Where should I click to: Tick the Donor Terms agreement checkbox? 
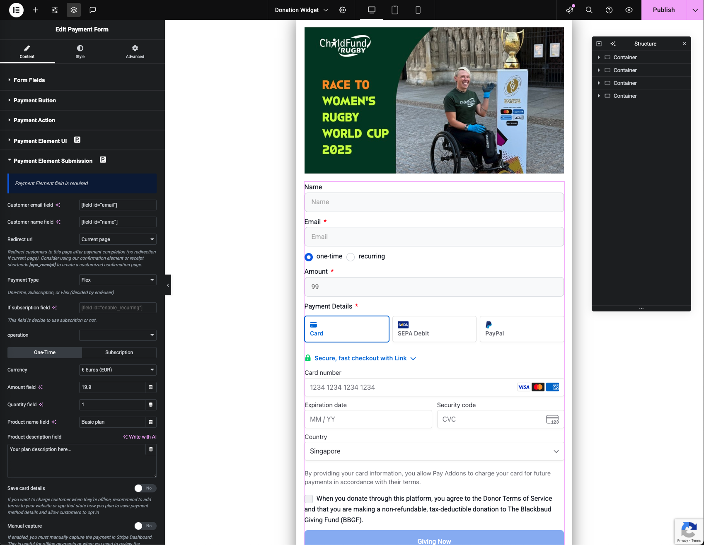[309, 499]
